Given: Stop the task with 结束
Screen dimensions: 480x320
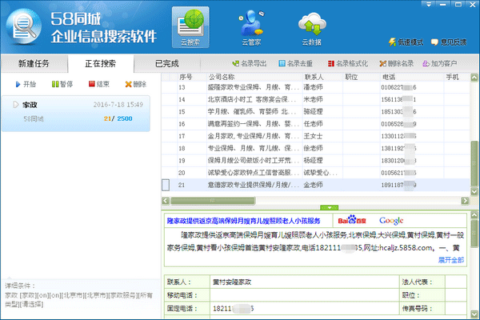Looking at the screenshot, I should [x=99, y=84].
